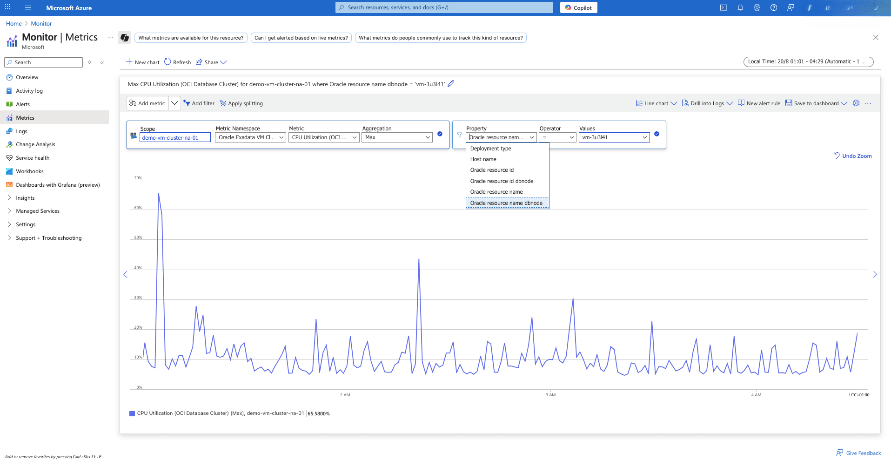891x461 pixels.
Task: Open chart settings gear icon
Action: pyautogui.click(x=856, y=103)
